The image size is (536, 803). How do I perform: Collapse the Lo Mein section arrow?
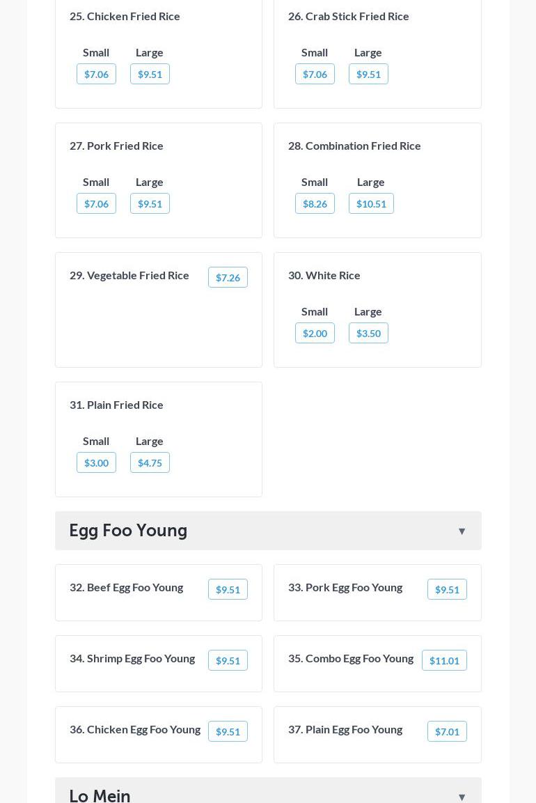[462, 797]
